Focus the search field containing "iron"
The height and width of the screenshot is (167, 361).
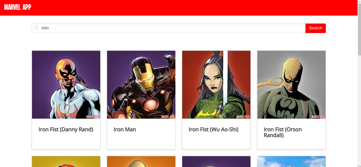[169, 28]
